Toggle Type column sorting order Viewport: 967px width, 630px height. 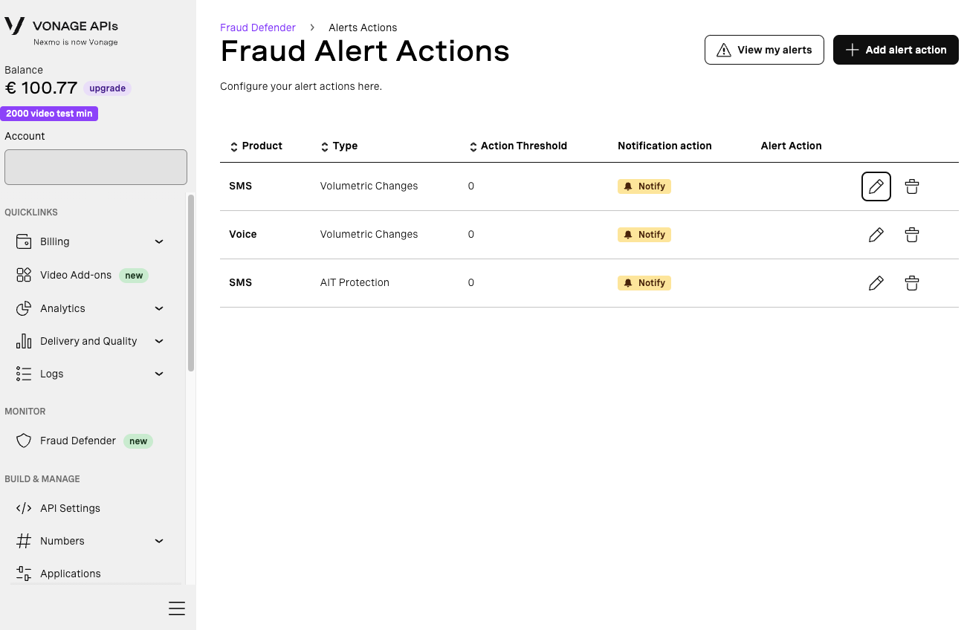(x=324, y=146)
